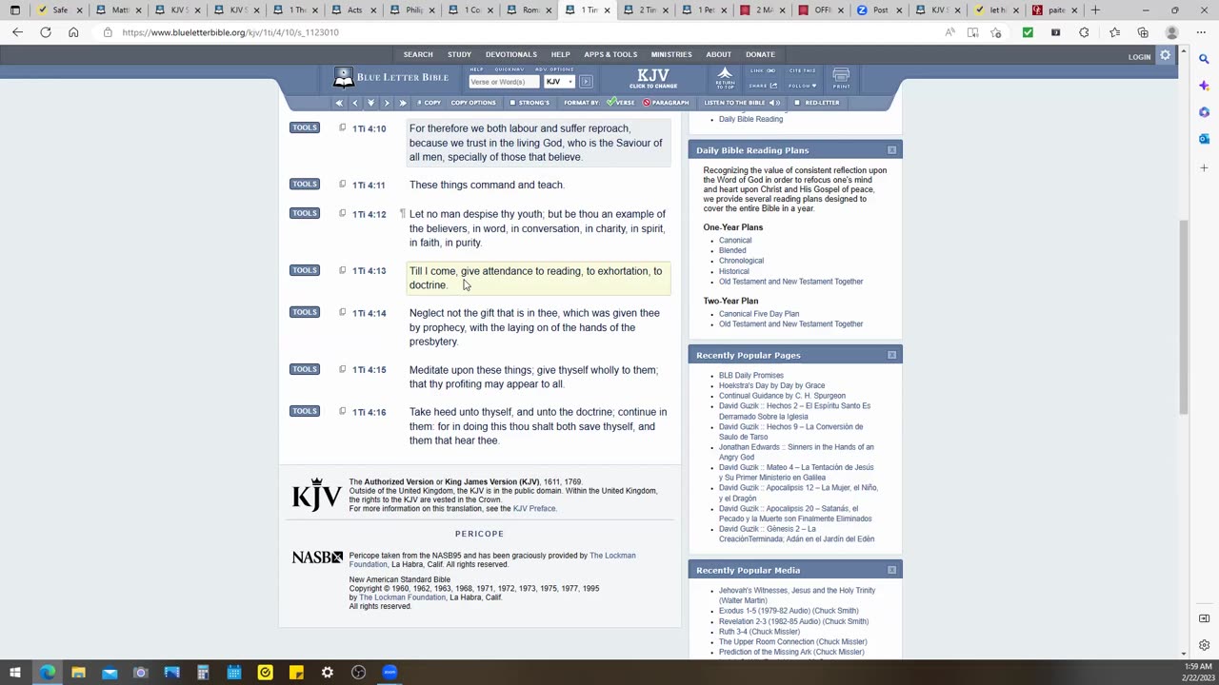Tick the select box beside 1 Ti 4:13
This screenshot has height=685, width=1219.
[343, 270]
